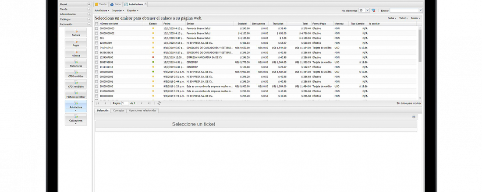Click the refresh icon in pagination bar
This screenshot has height=192, width=482.
tap(159, 103)
